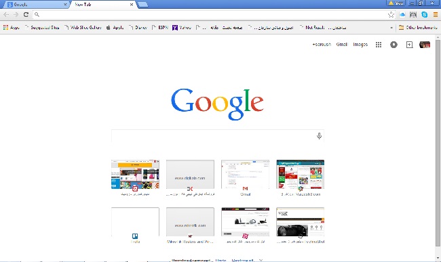The image size is (441, 262).
Task: Open the Apps bookmarks shortcut
Action: (x=12, y=28)
